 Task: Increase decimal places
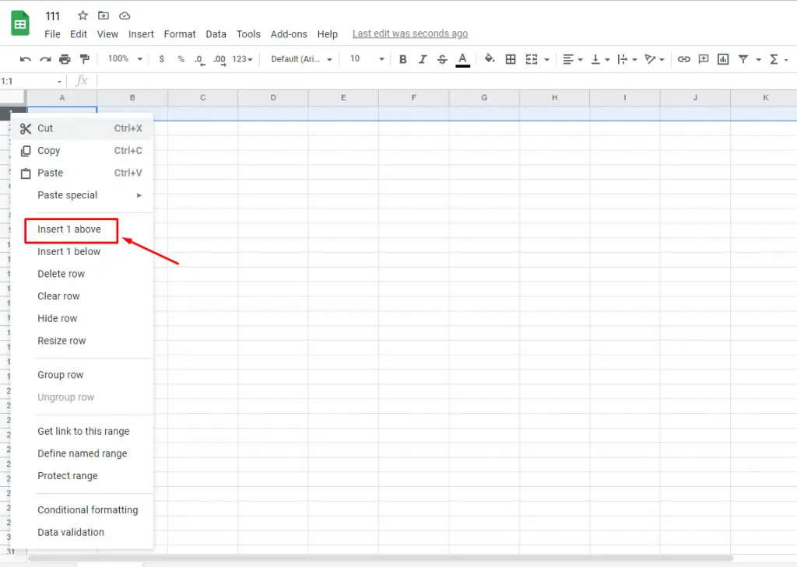coord(219,59)
